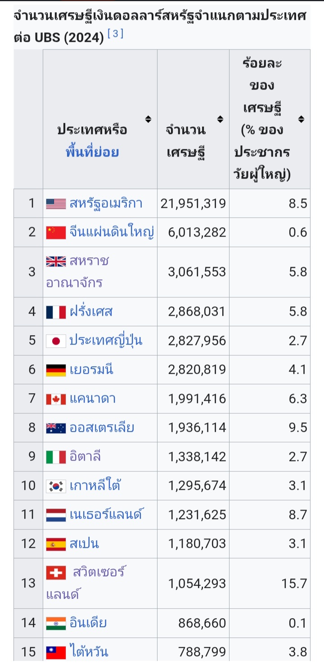Viewport: 324px width, 664px height.
Task: Open the พื้นที่ย่อย header link
Action: tap(92, 152)
